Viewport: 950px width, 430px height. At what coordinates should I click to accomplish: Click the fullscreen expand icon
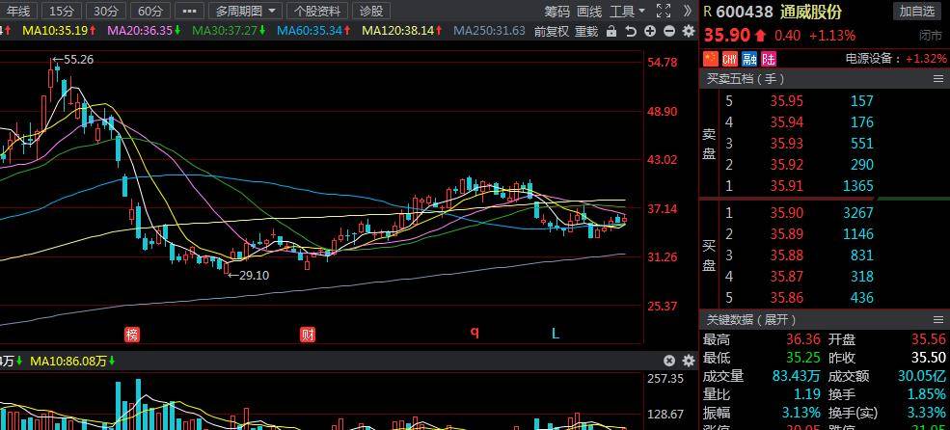pyautogui.click(x=663, y=11)
